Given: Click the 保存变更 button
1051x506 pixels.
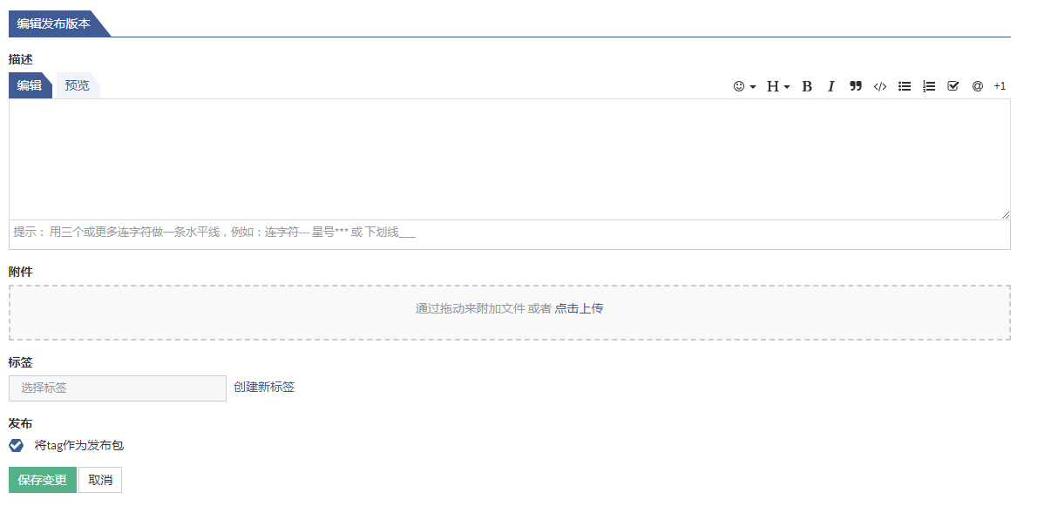Looking at the screenshot, I should tap(43, 480).
